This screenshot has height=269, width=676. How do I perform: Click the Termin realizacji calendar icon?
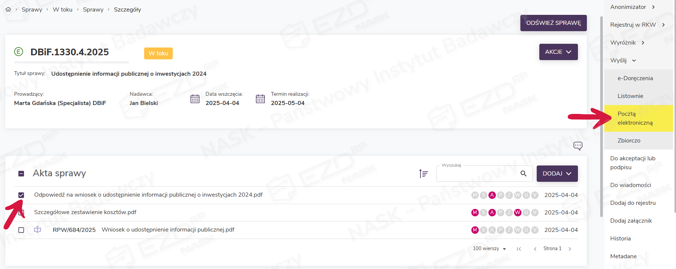[x=260, y=99]
